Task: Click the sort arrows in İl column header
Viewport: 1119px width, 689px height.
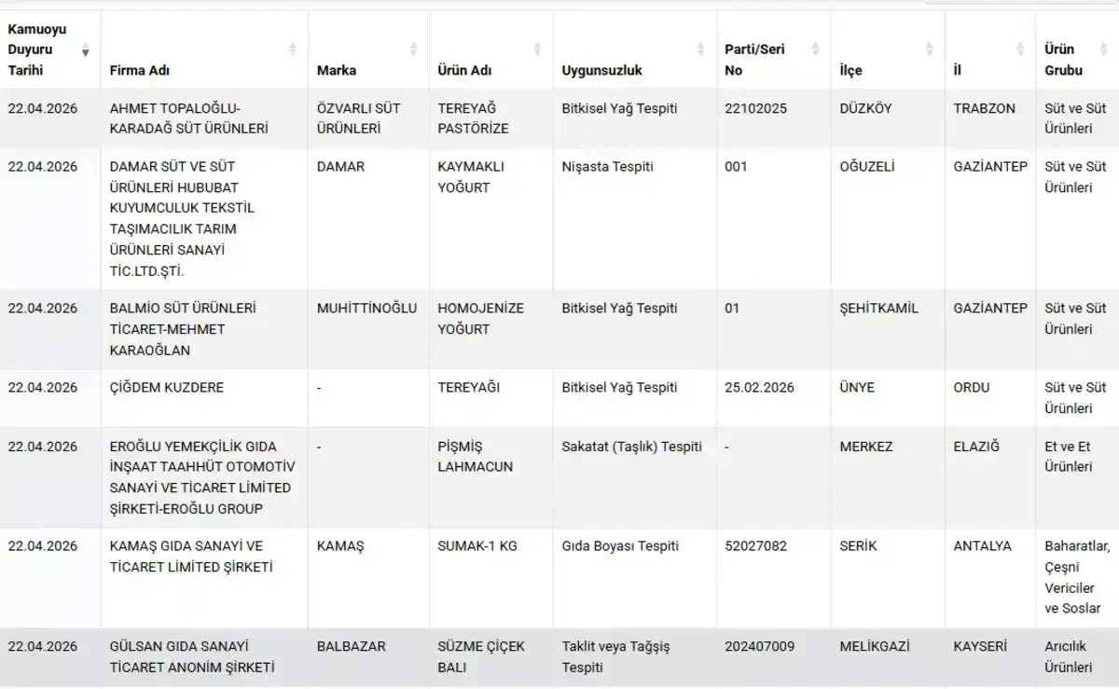Action: 1021,49
